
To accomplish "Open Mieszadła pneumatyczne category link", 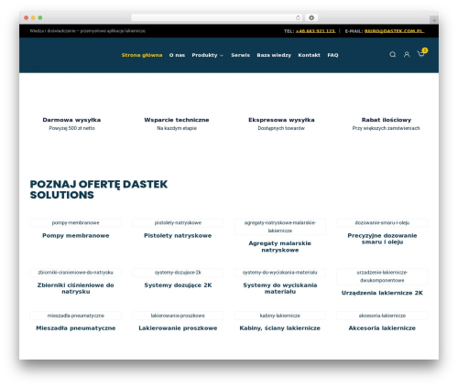I will point(76,328).
